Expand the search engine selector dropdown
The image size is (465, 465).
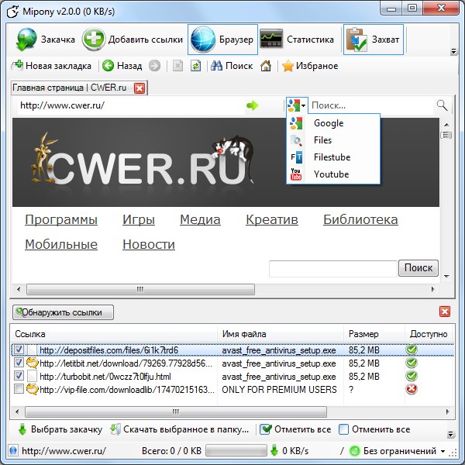(x=298, y=105)
